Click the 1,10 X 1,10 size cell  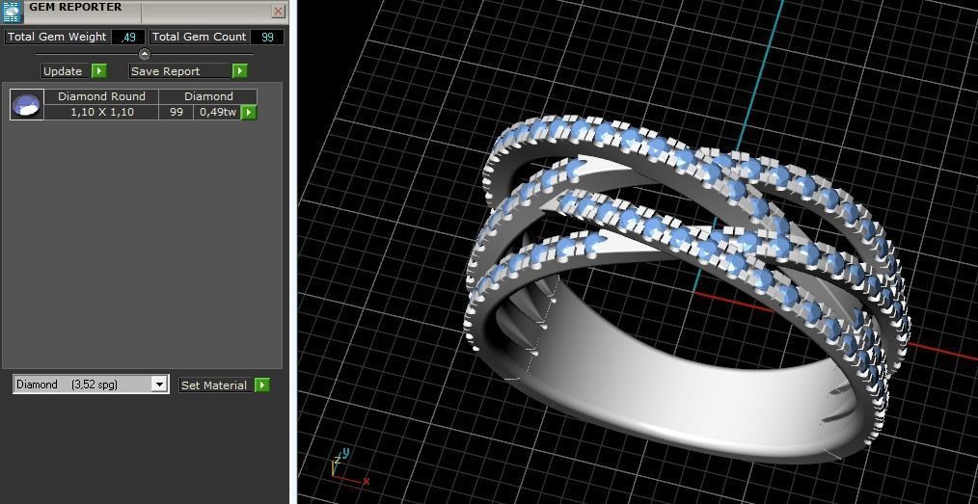click(101, 112)
